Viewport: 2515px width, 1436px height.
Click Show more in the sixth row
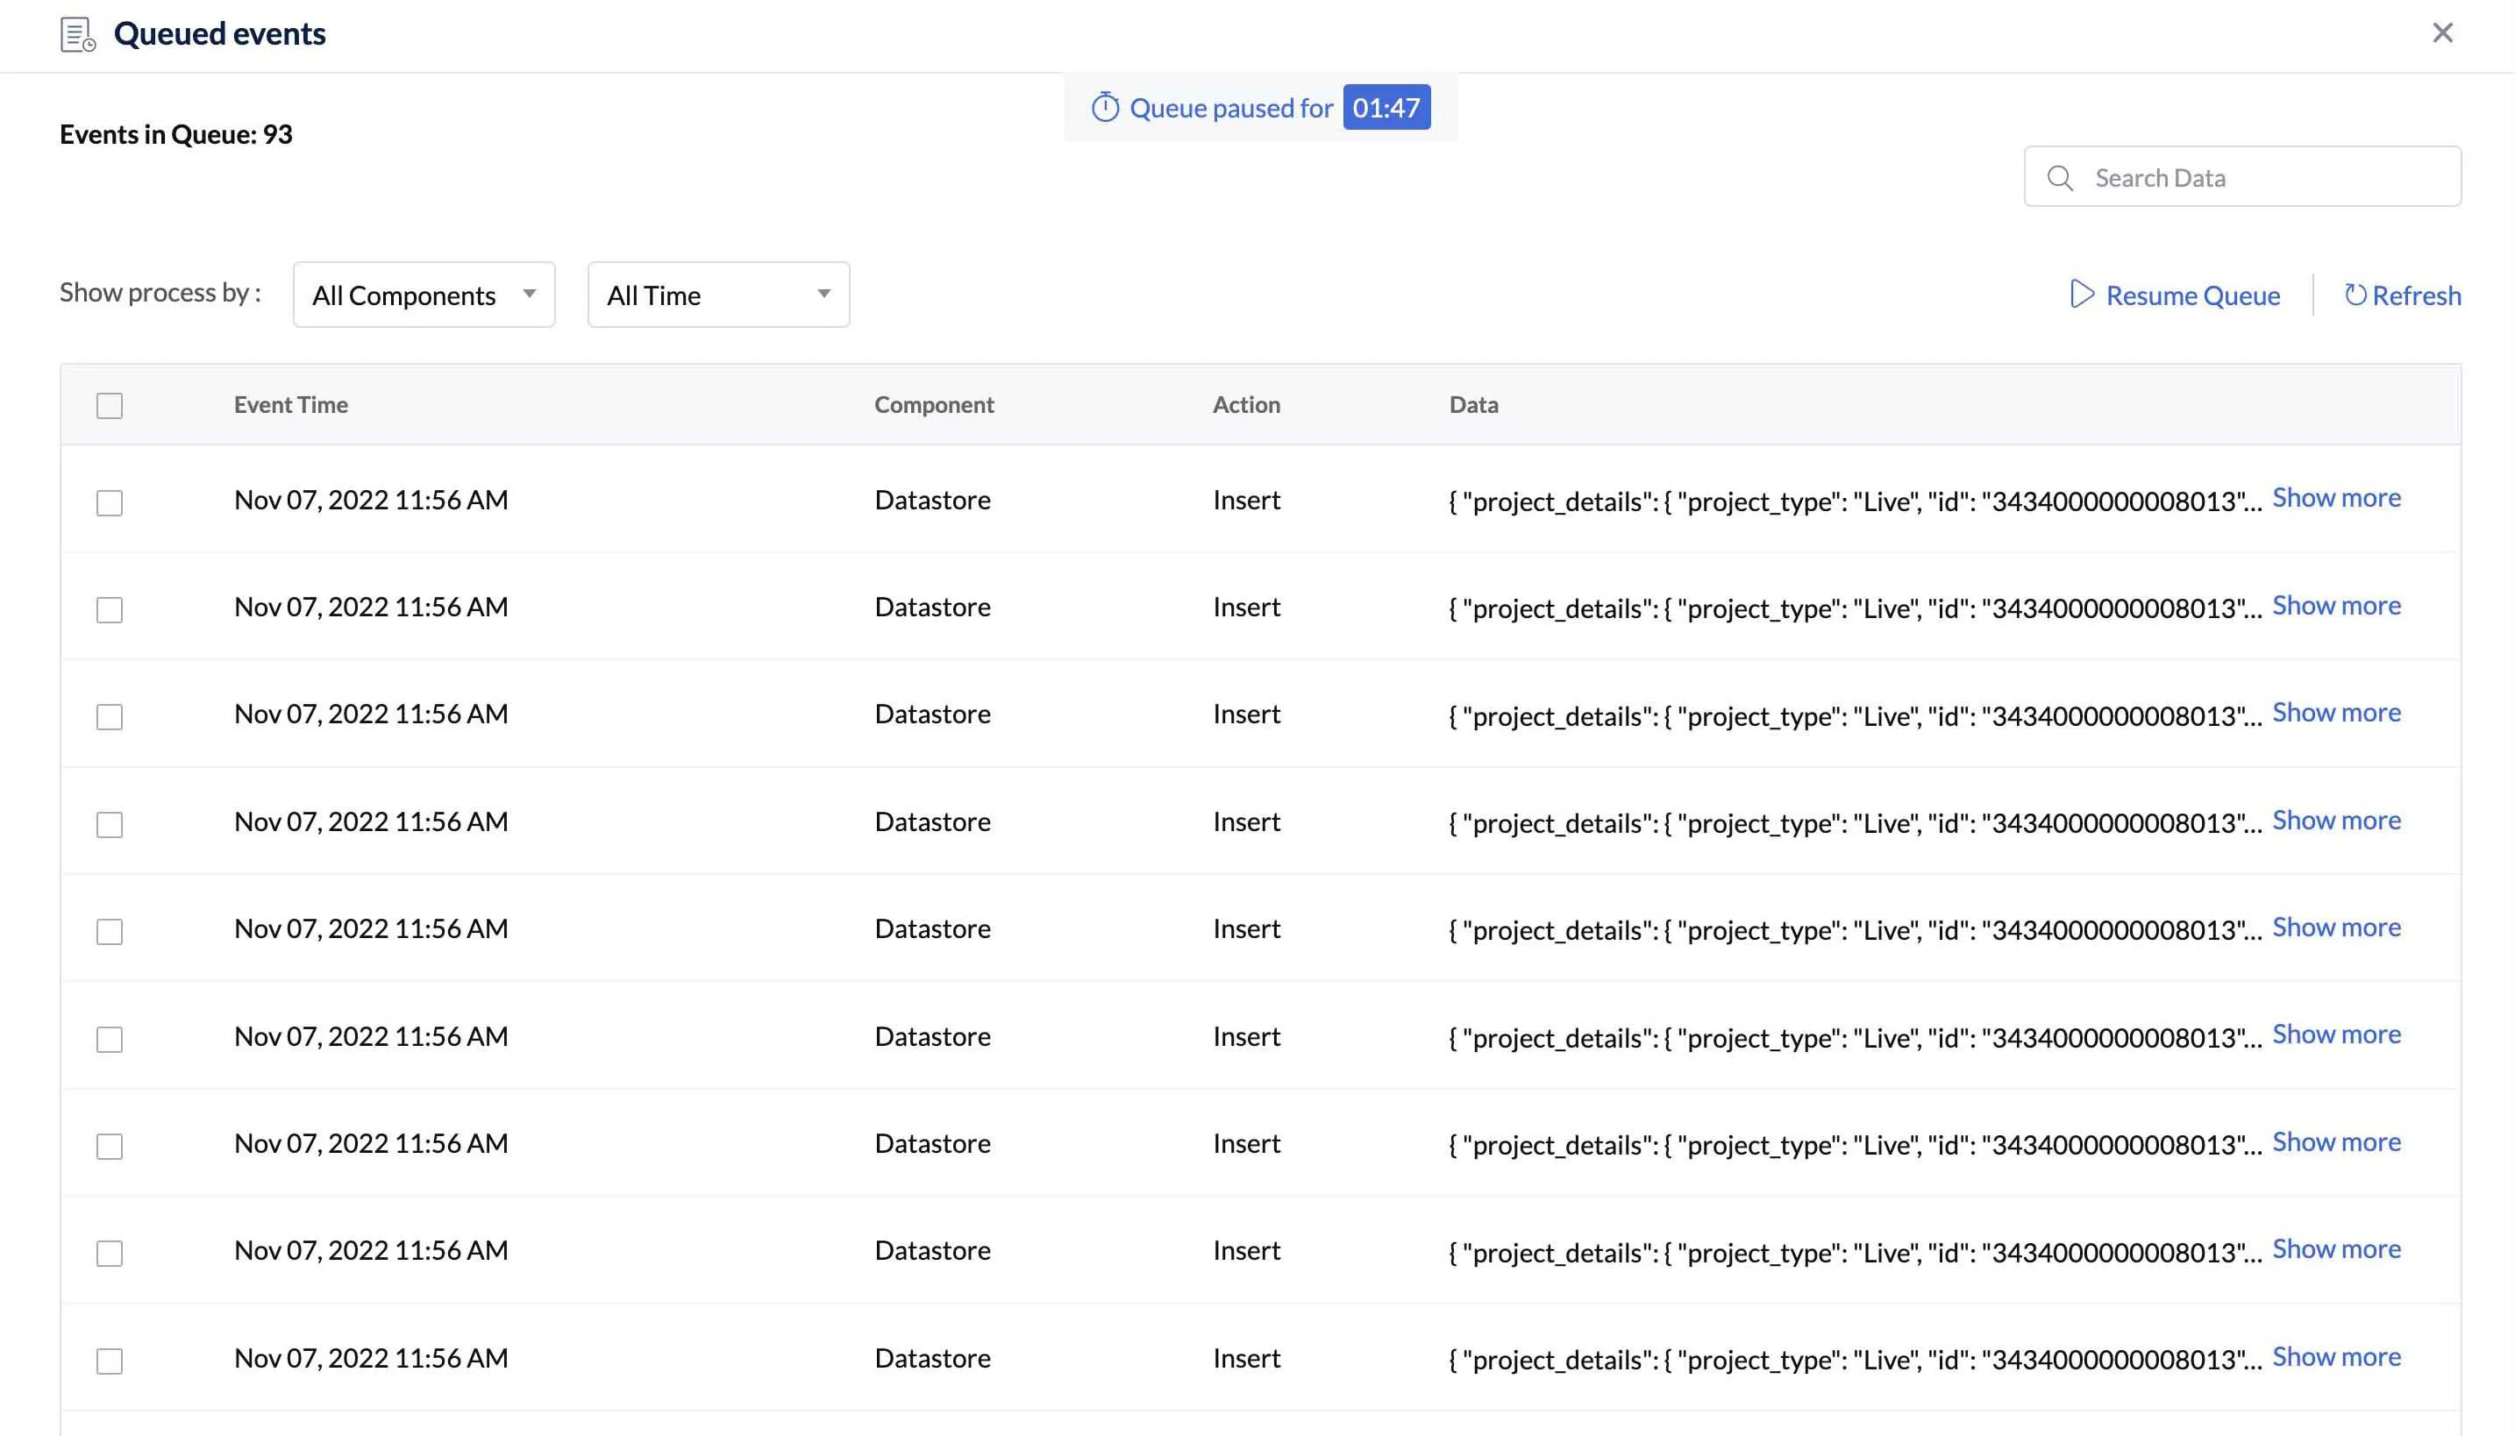pyautogui.click(x=2335, y=1034)
